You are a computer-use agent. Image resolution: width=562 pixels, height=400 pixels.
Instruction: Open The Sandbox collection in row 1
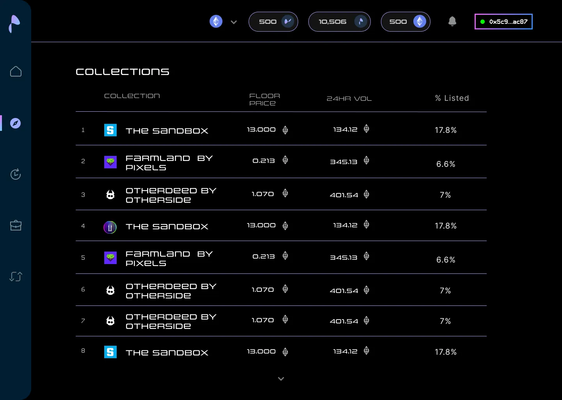(167, 131)
